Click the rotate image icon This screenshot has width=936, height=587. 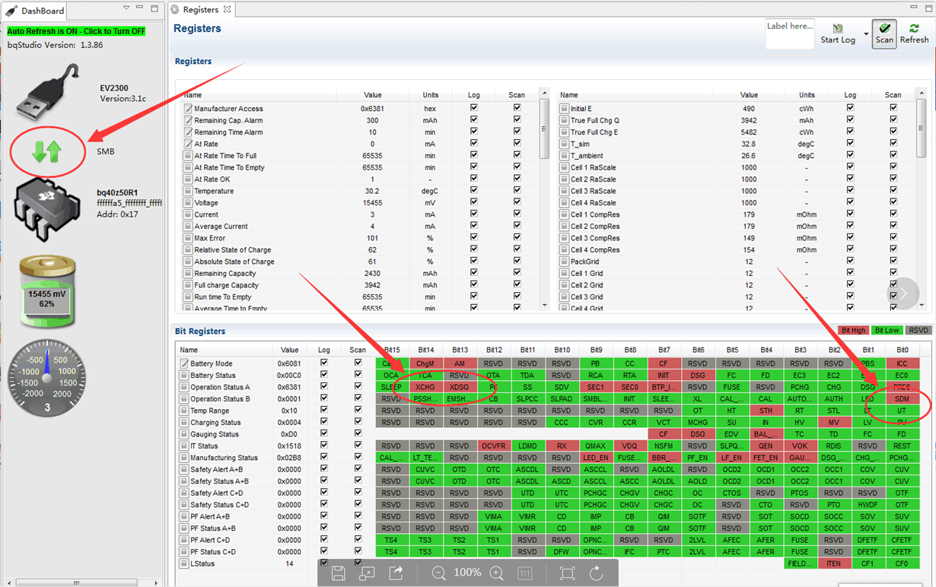(x=596, y=573)
